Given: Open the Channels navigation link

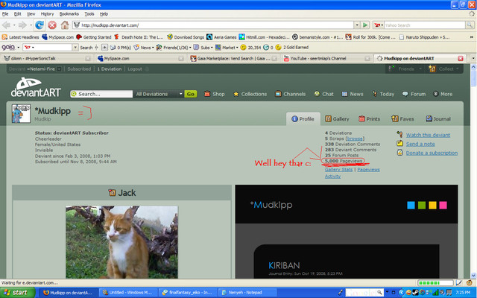Looking at the screenshot, I should 290,94.
